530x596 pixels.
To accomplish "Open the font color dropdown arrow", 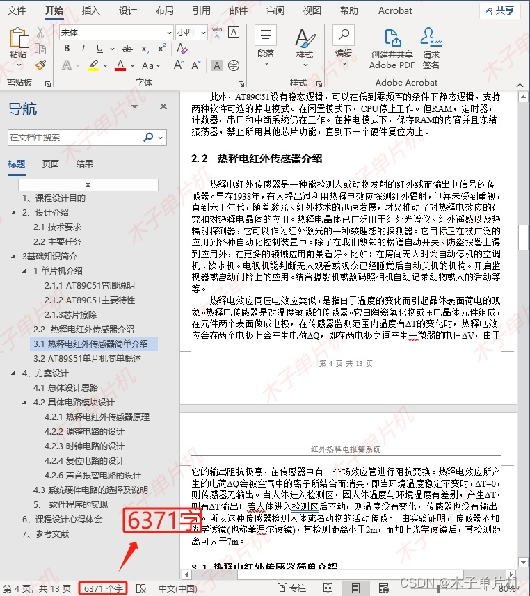I will [132, 66].
